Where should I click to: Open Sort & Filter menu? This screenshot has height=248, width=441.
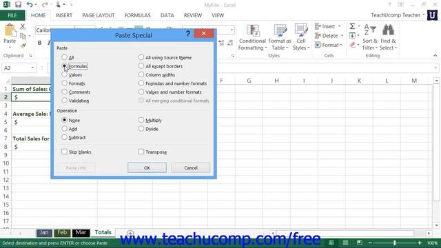pos(370,37)
